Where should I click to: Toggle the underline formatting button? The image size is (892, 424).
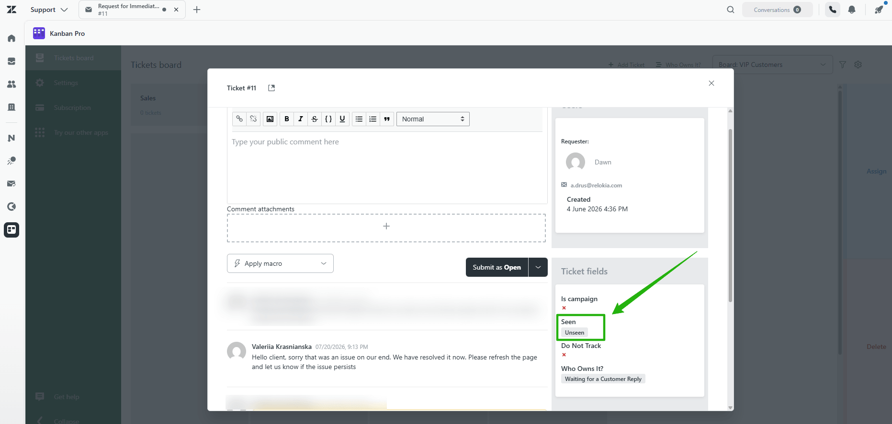tap(342, 119)
